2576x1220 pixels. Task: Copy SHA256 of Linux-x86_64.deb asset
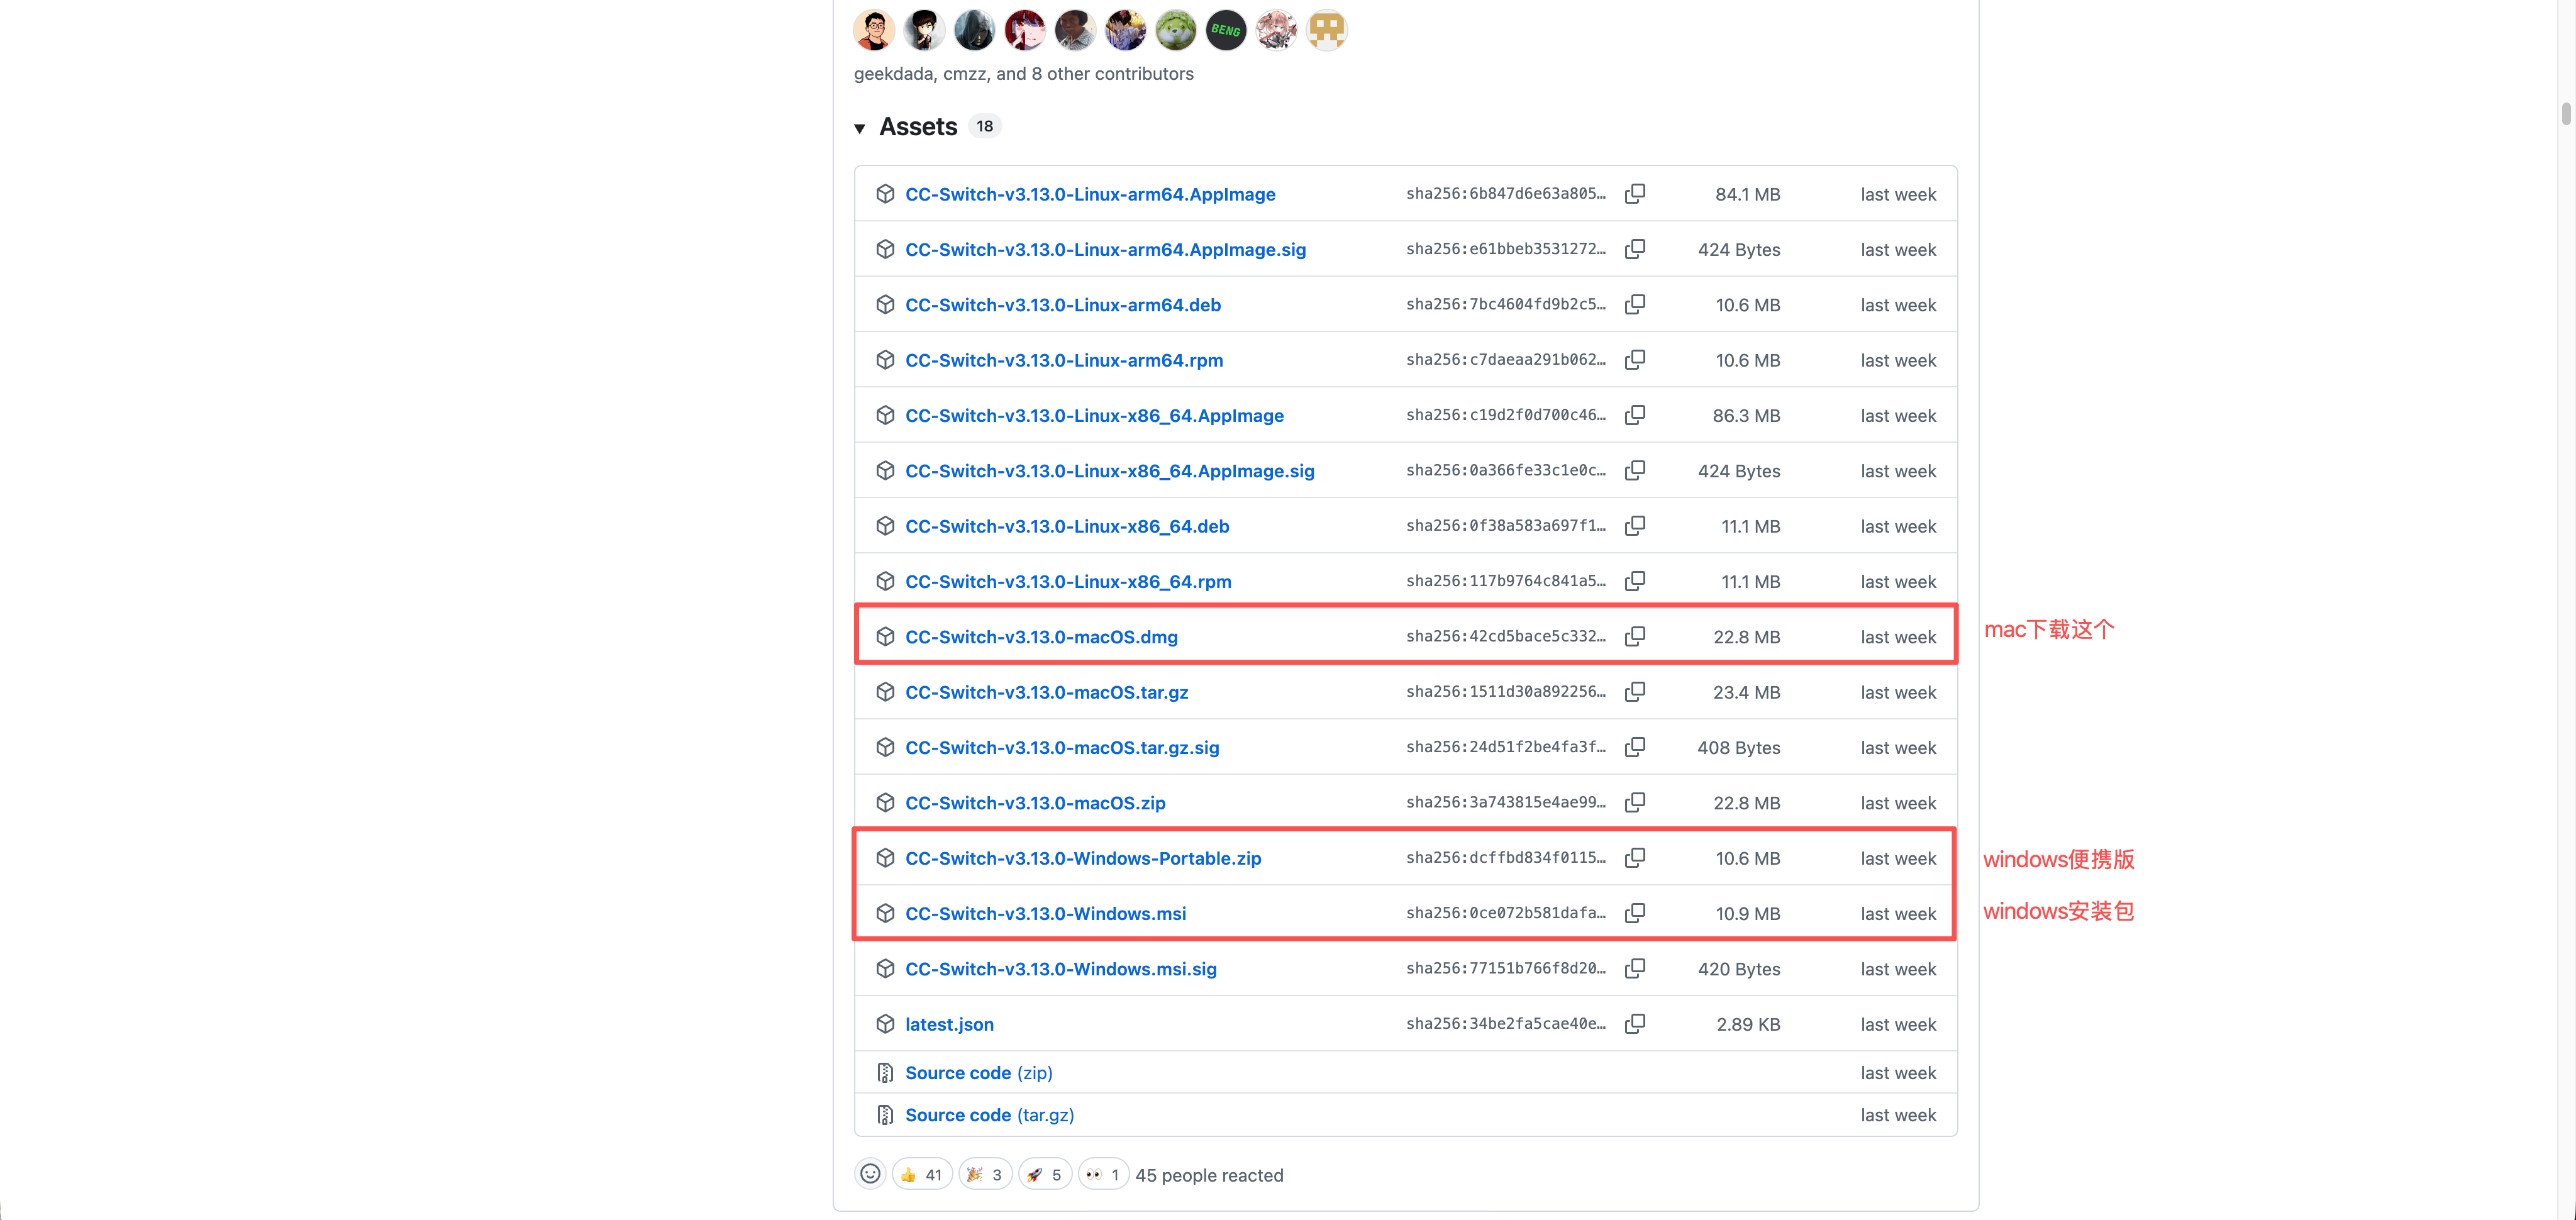coord(1634,525)
